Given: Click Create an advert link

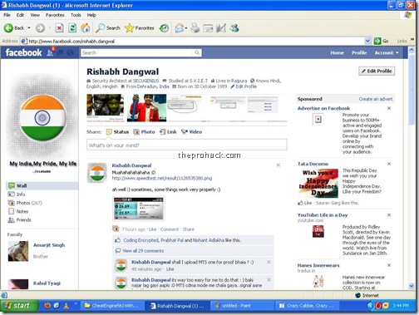Looking at the screenshot, I should [376, 99].
